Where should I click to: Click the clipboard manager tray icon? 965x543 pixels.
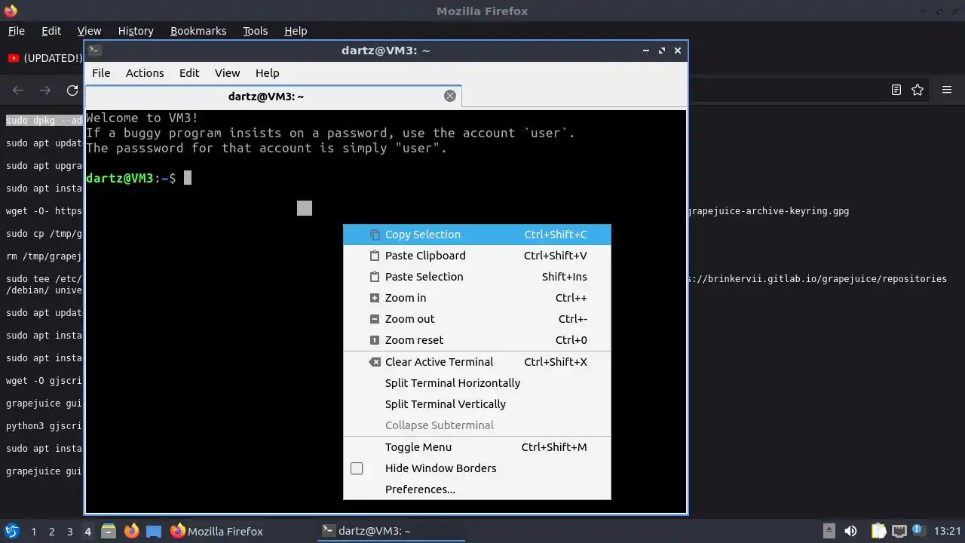coord(878,531)
